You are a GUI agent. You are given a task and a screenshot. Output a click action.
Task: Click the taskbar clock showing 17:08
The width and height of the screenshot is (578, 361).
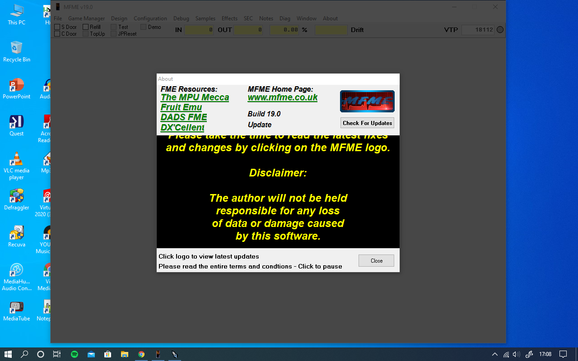pos(545,354)
